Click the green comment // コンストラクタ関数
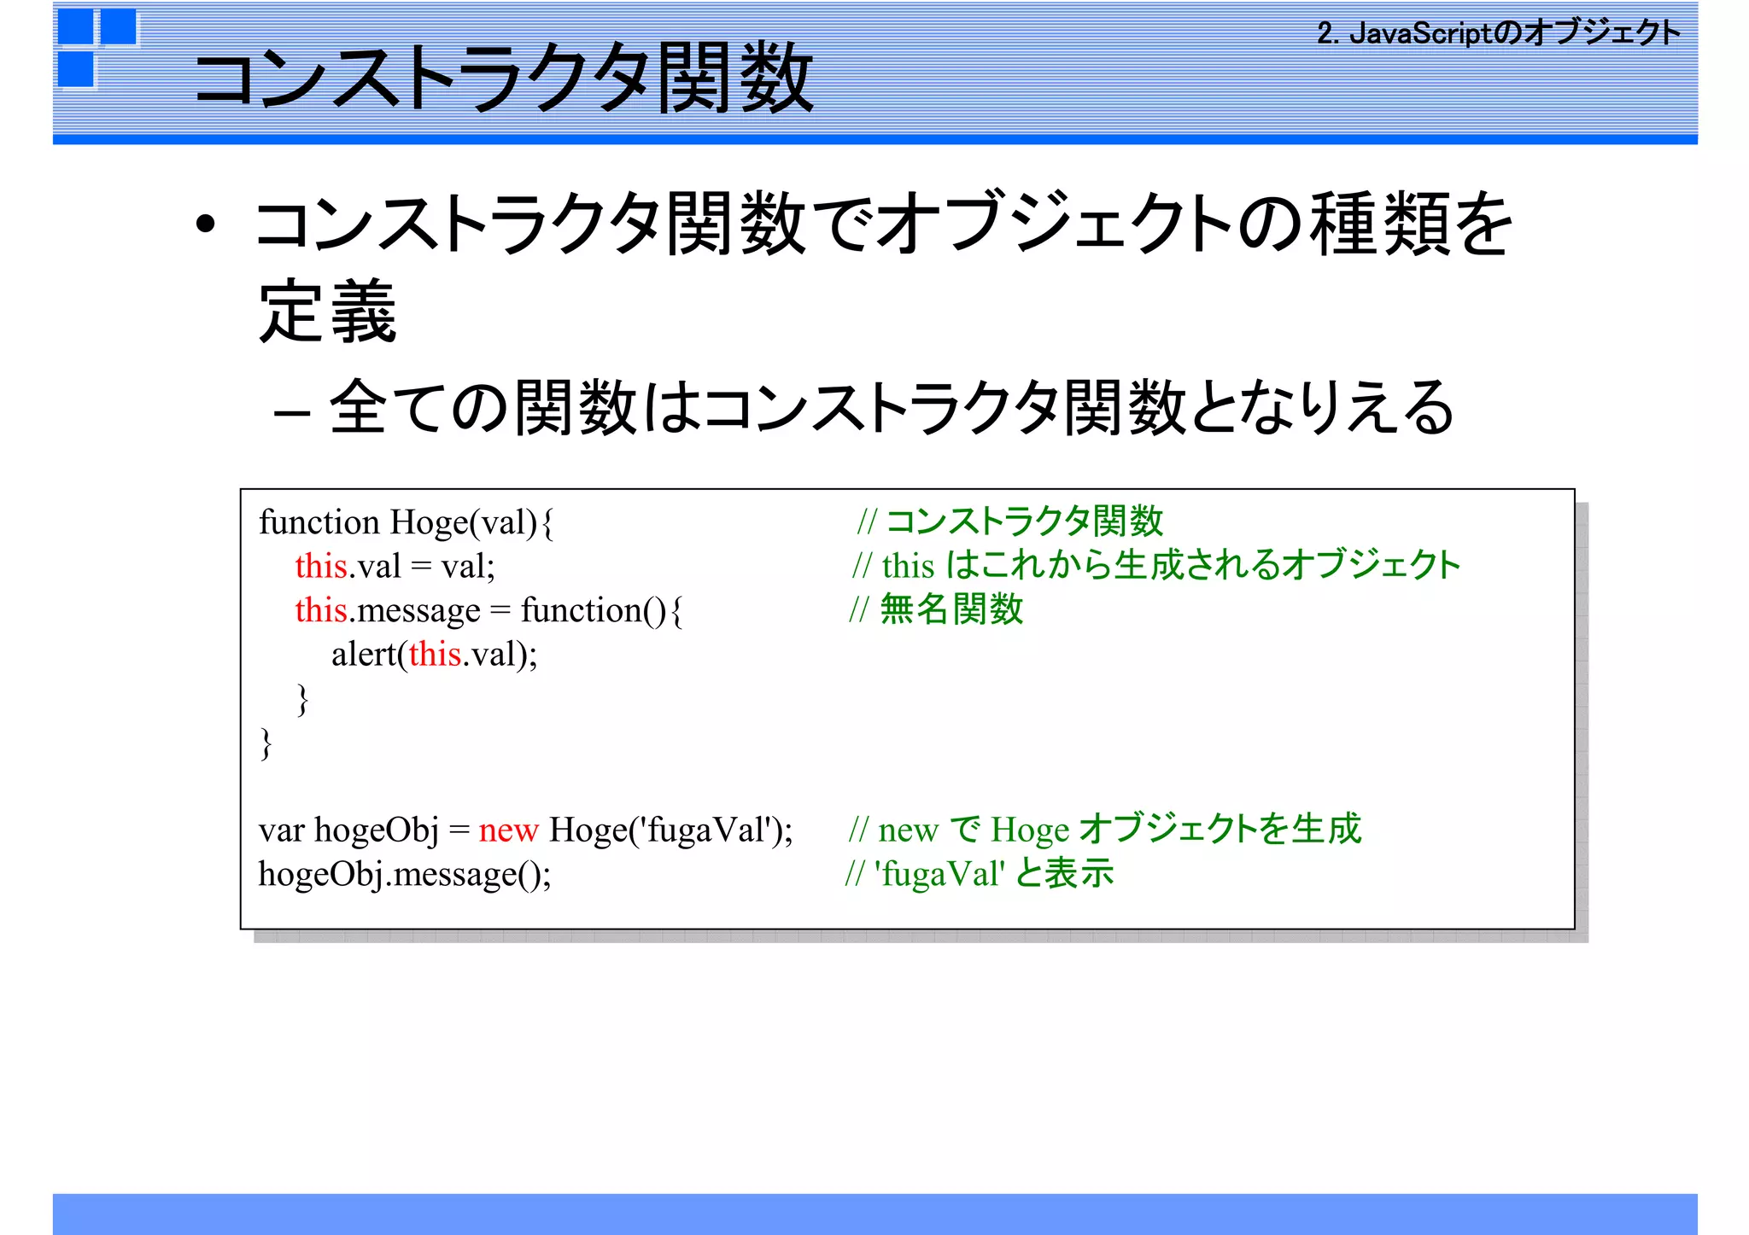Viewport: 1749px width, 1235px height. tap(1010, 521)
